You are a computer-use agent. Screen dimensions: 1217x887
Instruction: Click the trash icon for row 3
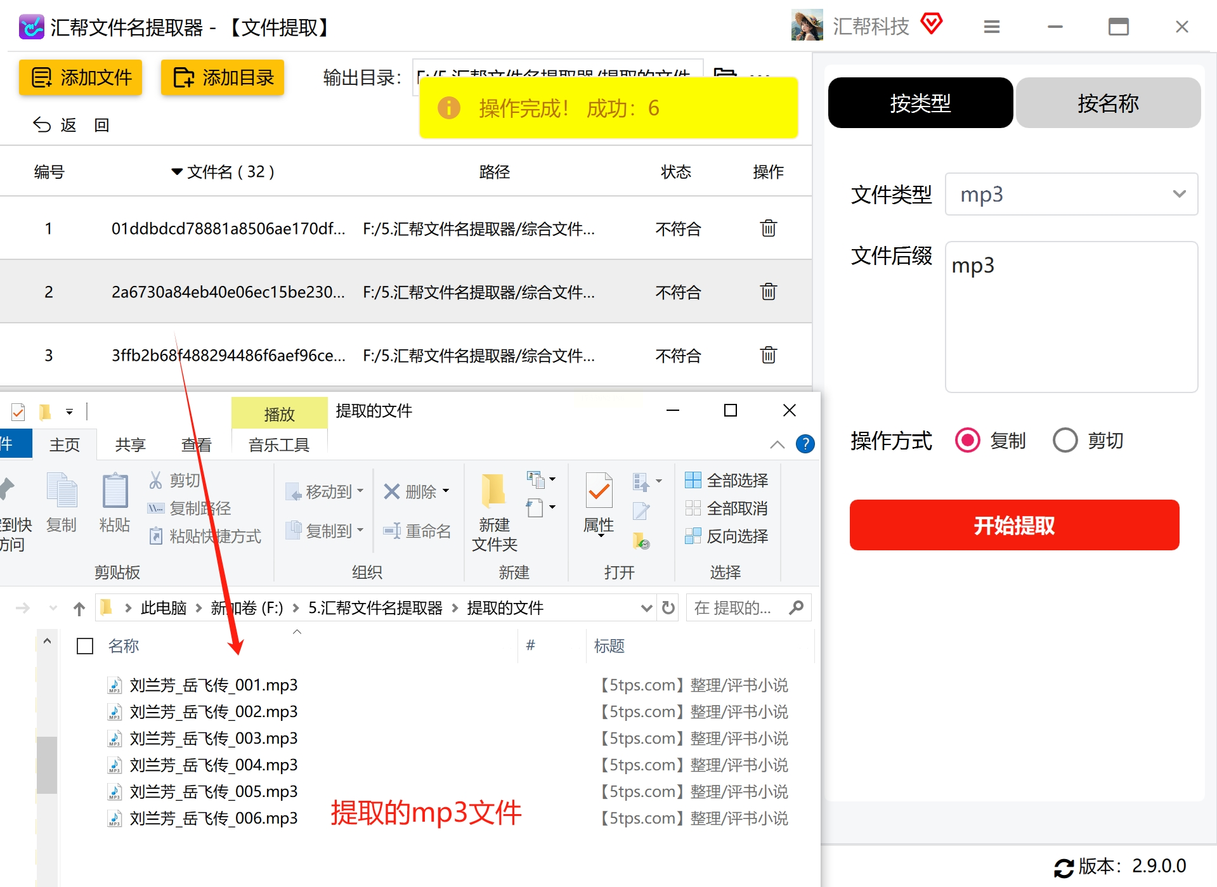pos(768,355)
